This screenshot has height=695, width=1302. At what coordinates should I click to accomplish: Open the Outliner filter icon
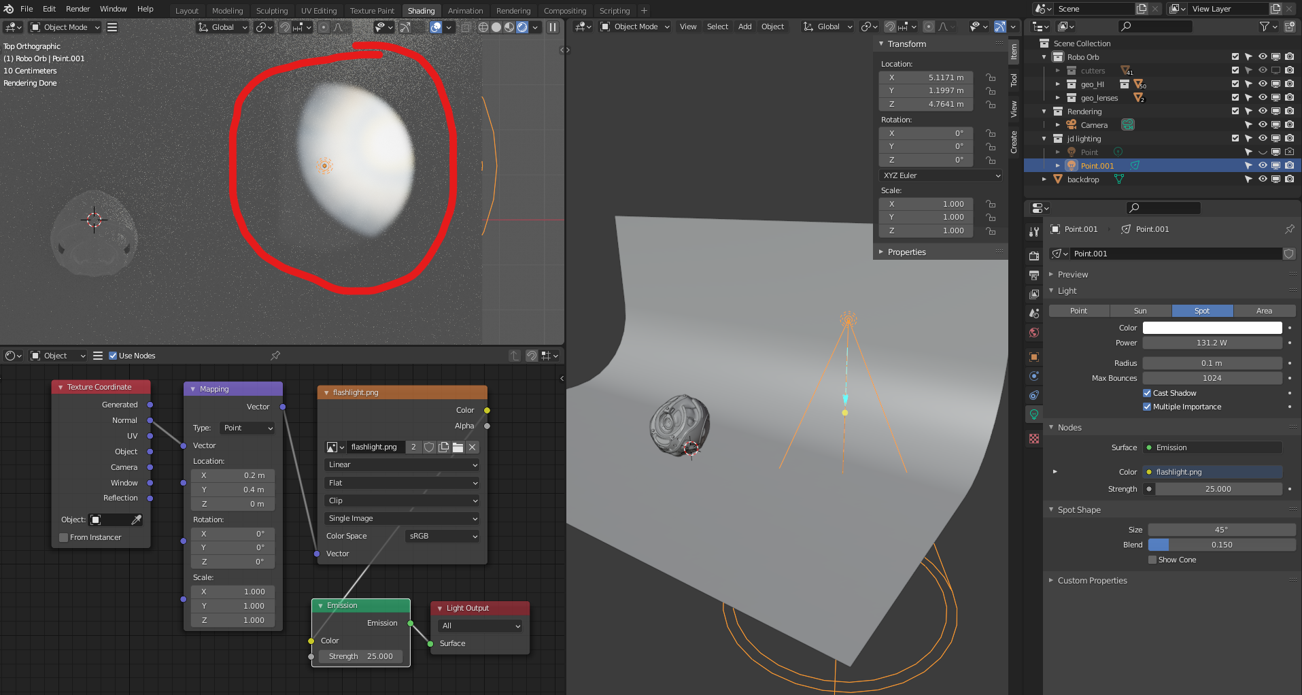coord(1265,27)
